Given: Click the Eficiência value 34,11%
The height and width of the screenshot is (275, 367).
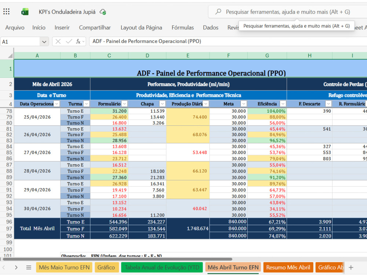Looking at the screenshot, I should coord(267,209).
